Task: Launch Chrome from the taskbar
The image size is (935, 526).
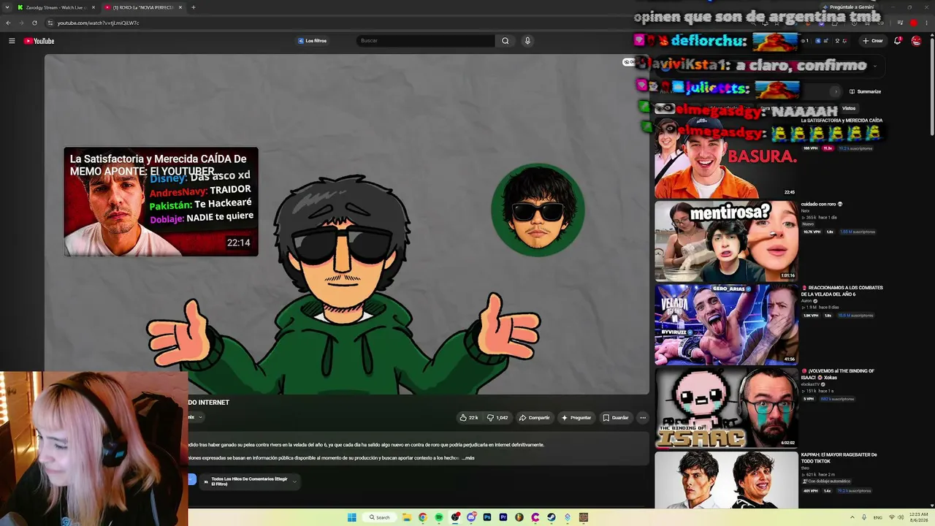Action: click(x=423, y=517)
